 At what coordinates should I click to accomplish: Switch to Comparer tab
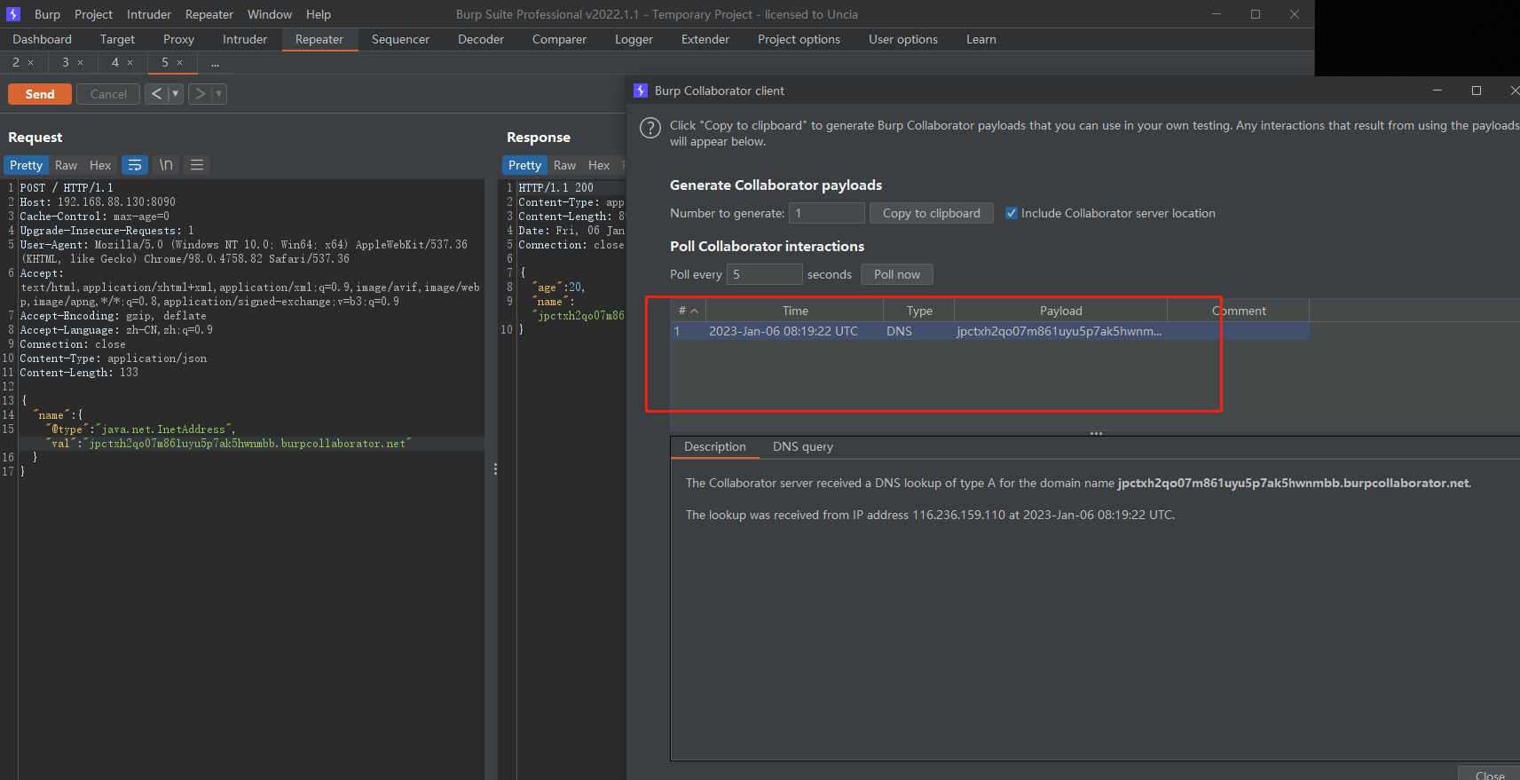coord(559,39)
